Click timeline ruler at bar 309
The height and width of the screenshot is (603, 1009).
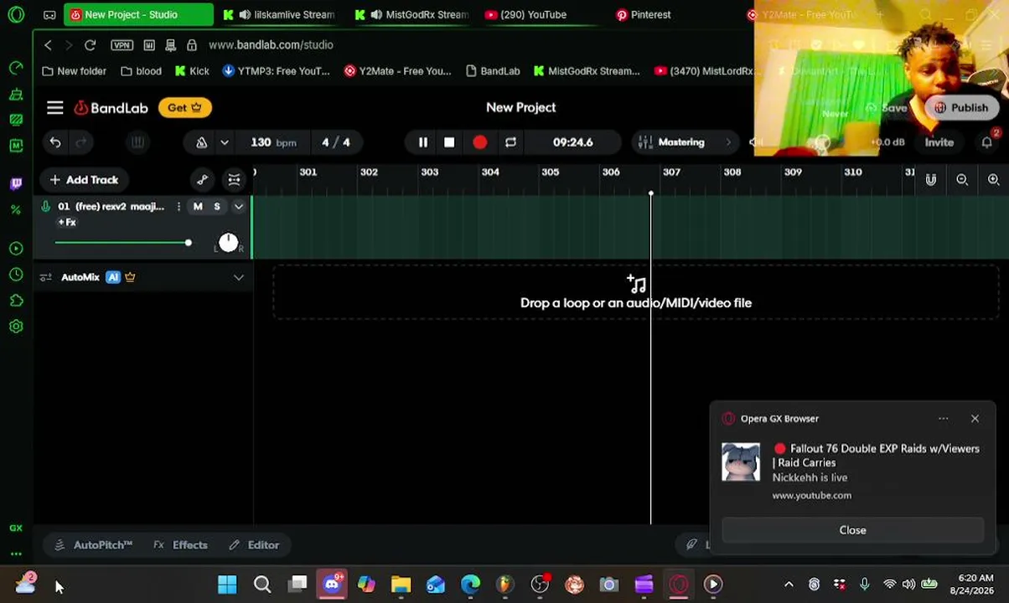point(793,172)
